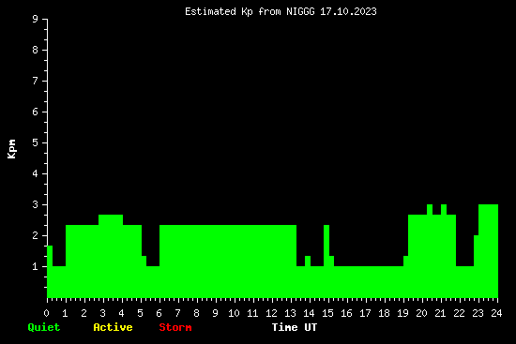Click the Time UT axis label
The width and height of the screenshot is (516, 344).
coord(295,327)
